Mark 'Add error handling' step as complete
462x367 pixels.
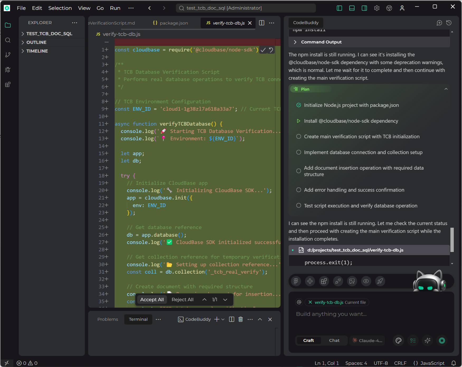click(299, 190)
